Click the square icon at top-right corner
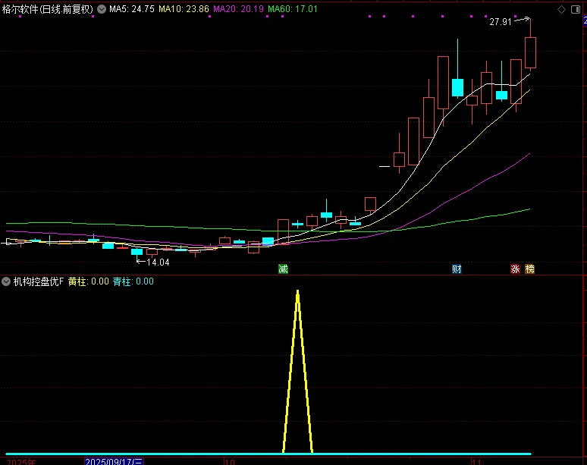The width and height of the screenshot is (587, 465). pos(576,9)
